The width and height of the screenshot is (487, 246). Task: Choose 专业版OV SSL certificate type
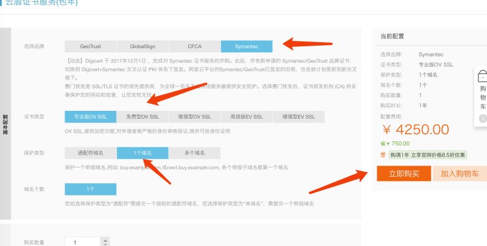(90, 117)
